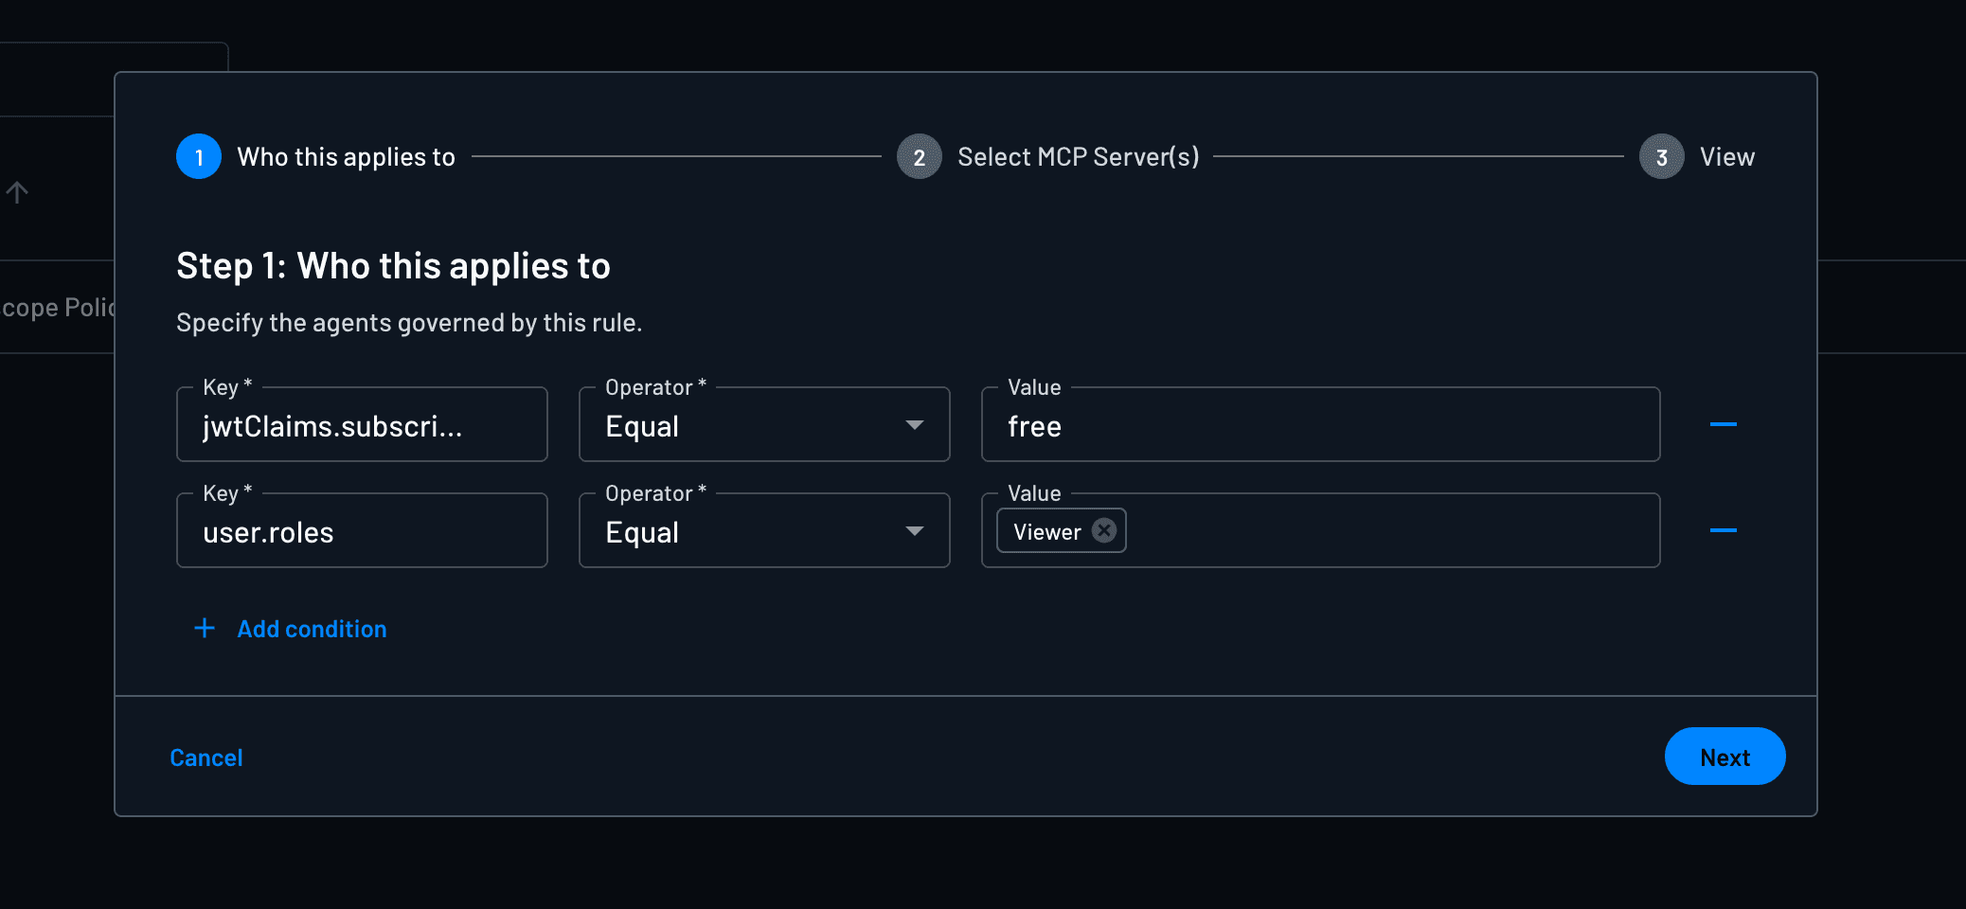Remove the jwtClaims subscription condition row

[1723, 424]
